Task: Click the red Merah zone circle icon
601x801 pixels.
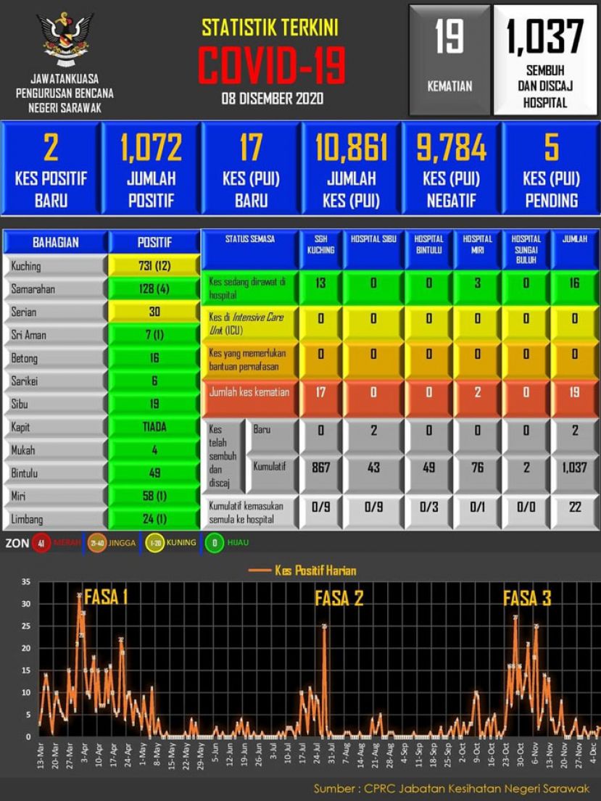Action: coord(41,543)
